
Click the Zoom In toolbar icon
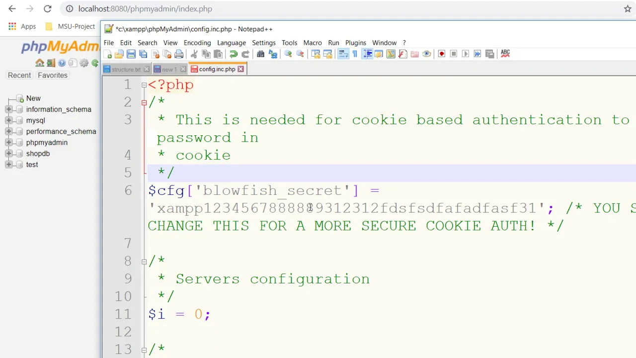pos(288,54)
